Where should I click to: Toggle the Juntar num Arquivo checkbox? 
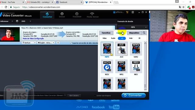95,96
